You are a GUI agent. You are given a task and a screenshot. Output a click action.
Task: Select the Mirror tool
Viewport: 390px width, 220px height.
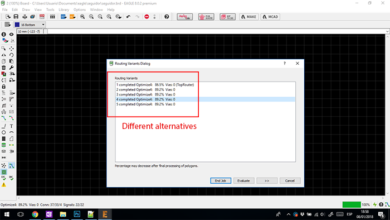pyautogui.click(x=4, y=55)
